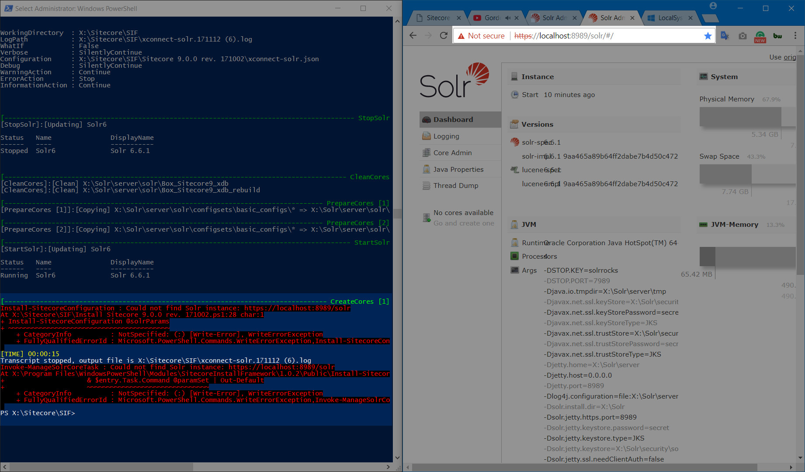This screenshot has width=805, height=472.
Task: Click '-DSTOP.KEY=solrrocks' argument text
Action: (x=581, y=271)
